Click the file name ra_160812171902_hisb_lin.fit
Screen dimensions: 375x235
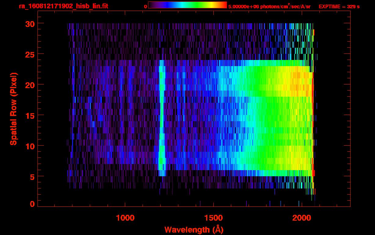click(63, 6)
